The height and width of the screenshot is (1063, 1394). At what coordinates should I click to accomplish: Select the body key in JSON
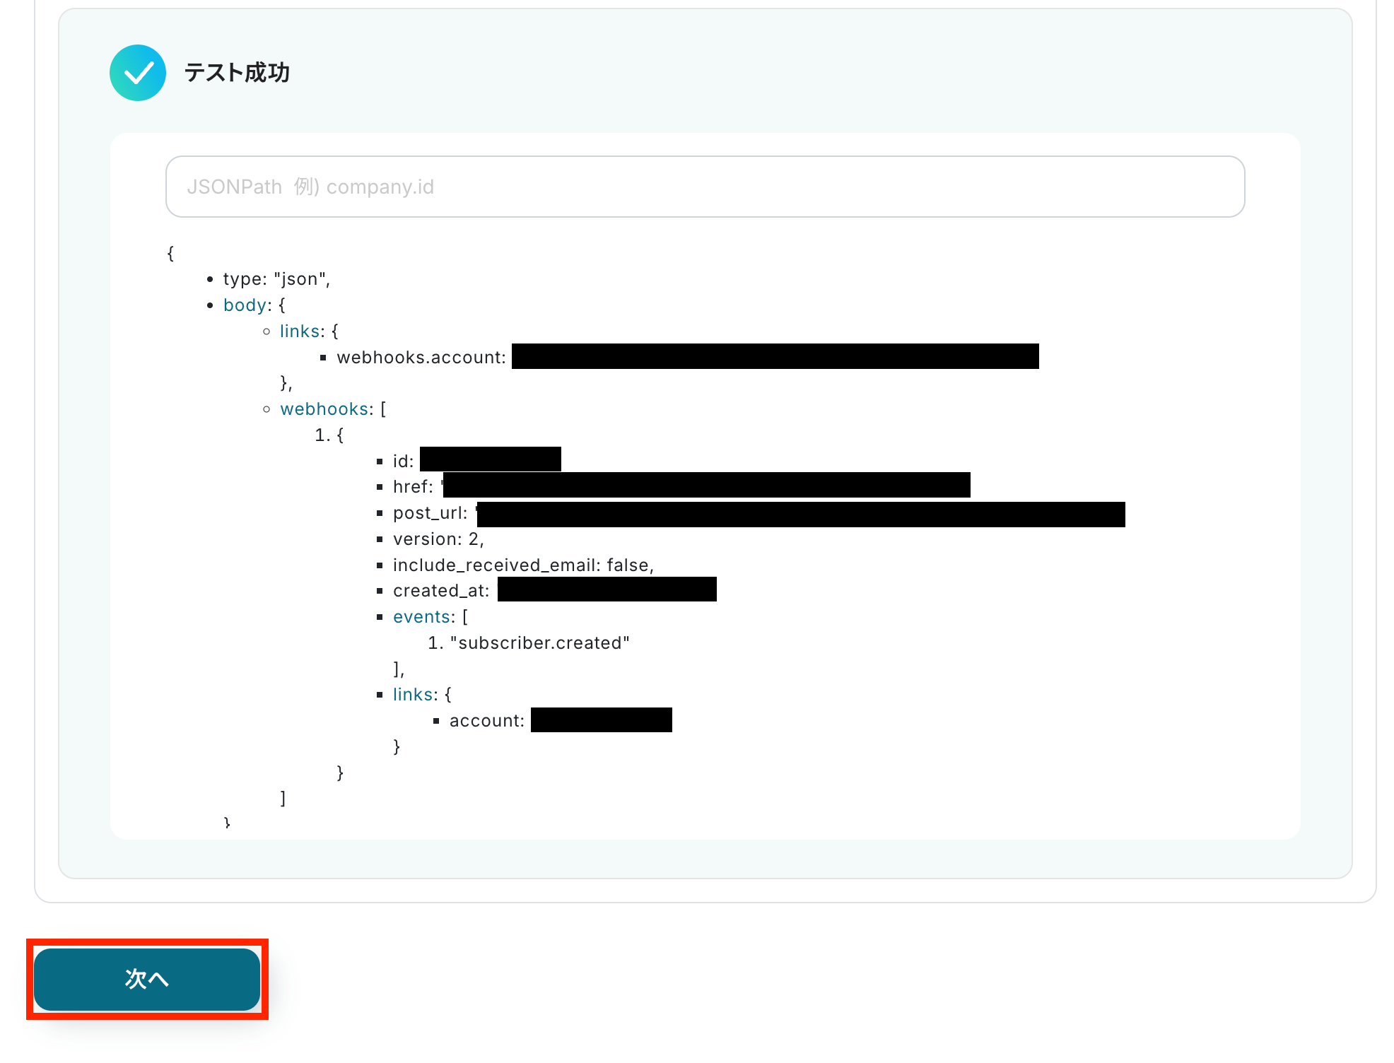point(245,305)
